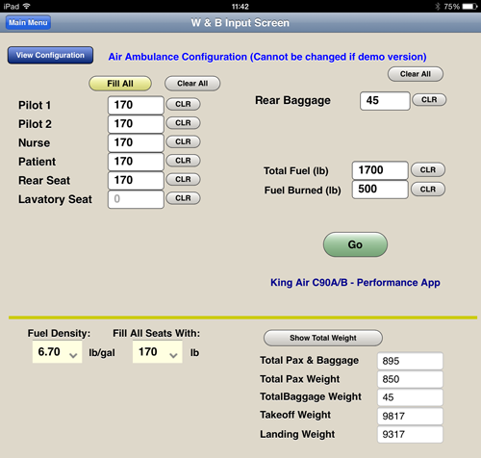
Task: Click View Configuration button
Action: (x=50, y=55)
